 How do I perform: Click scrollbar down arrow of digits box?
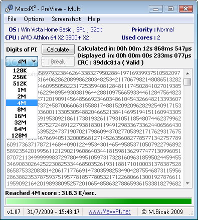pos(187,183)
